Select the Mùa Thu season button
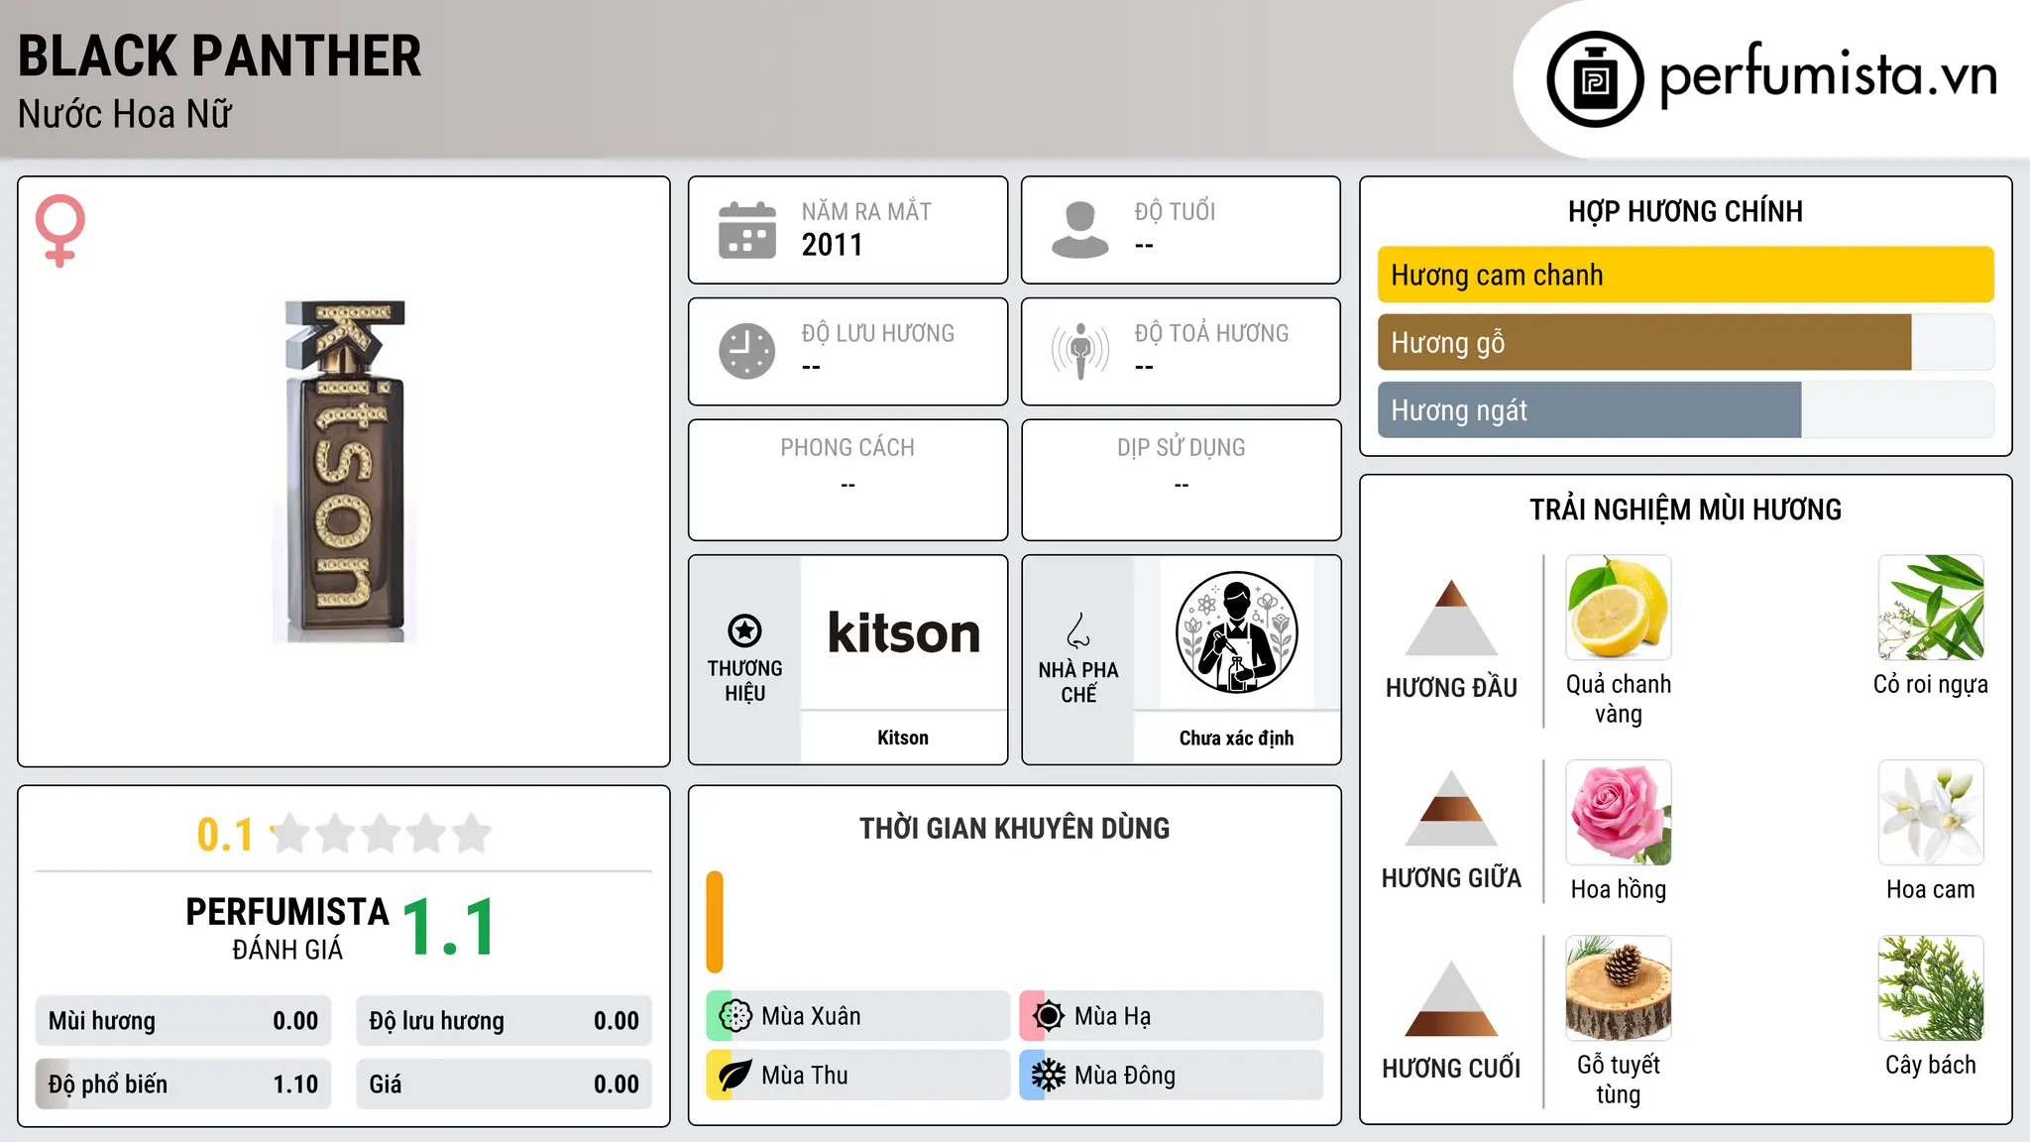This screenshot has height=1142, width=2030. point(857,1076)
